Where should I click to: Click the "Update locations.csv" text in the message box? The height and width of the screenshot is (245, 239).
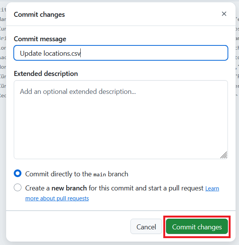50,53
